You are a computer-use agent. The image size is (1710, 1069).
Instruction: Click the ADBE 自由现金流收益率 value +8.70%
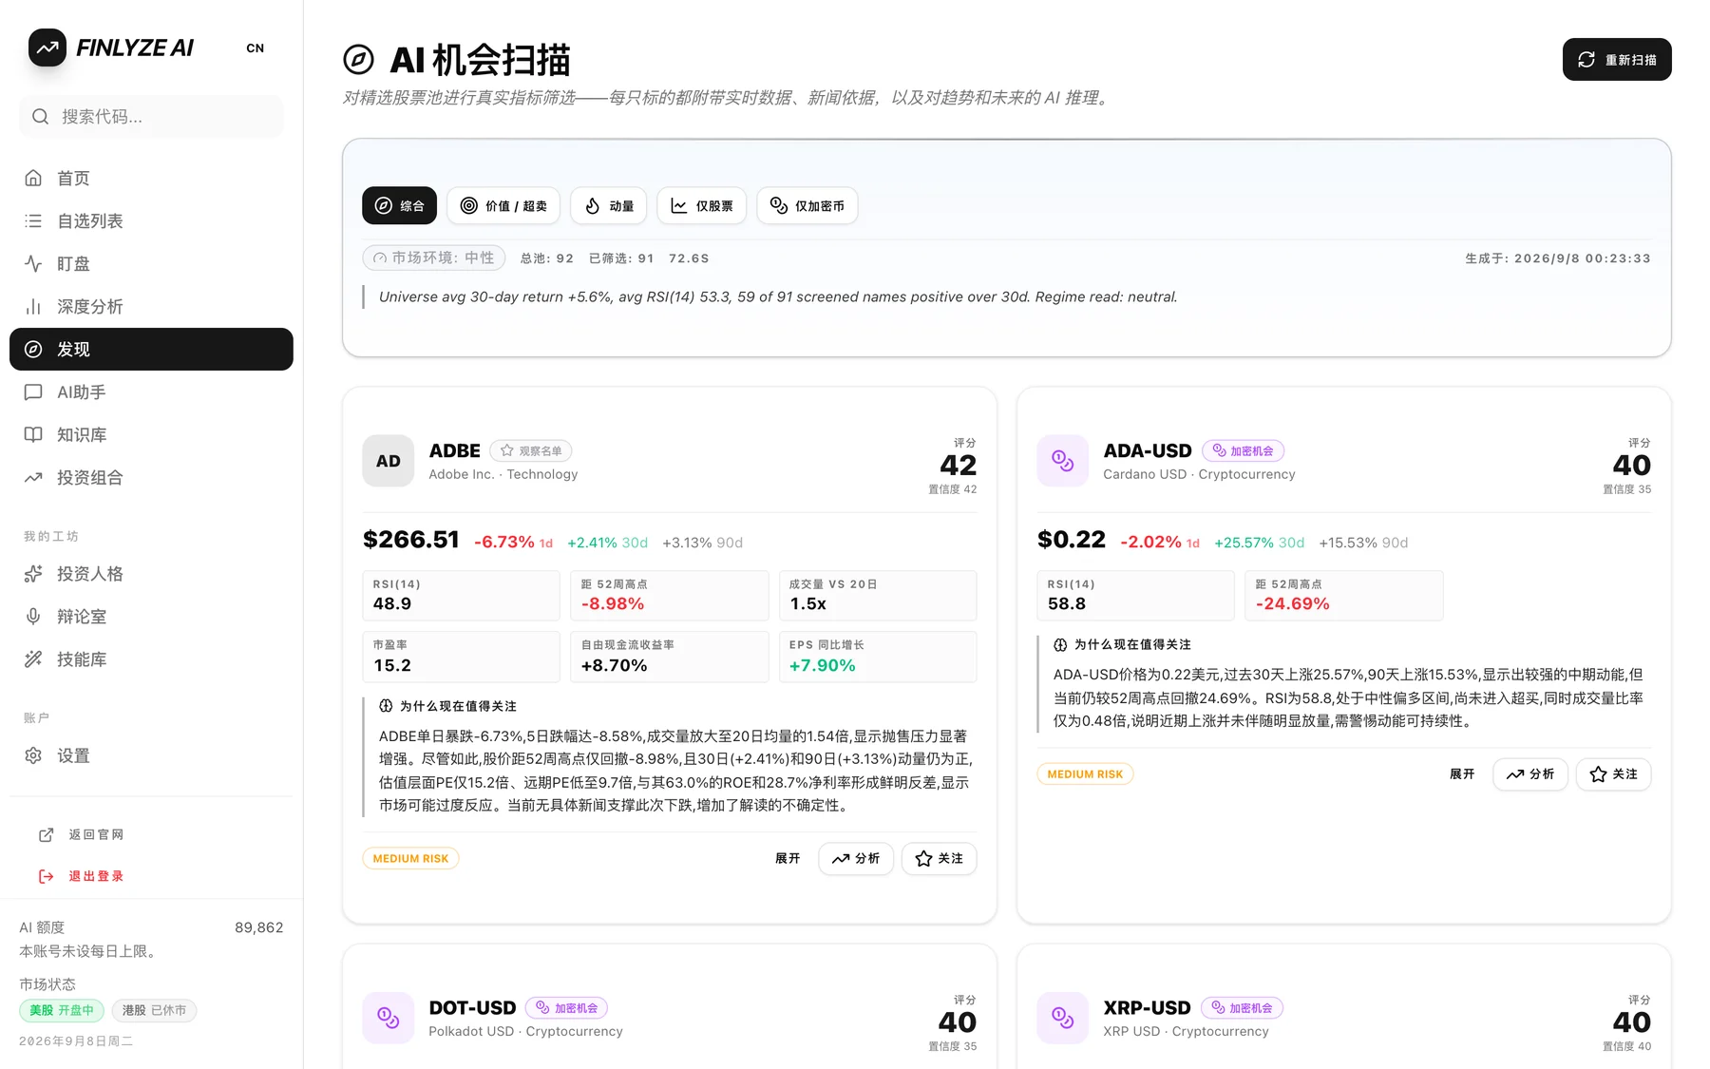coord(615,665)
